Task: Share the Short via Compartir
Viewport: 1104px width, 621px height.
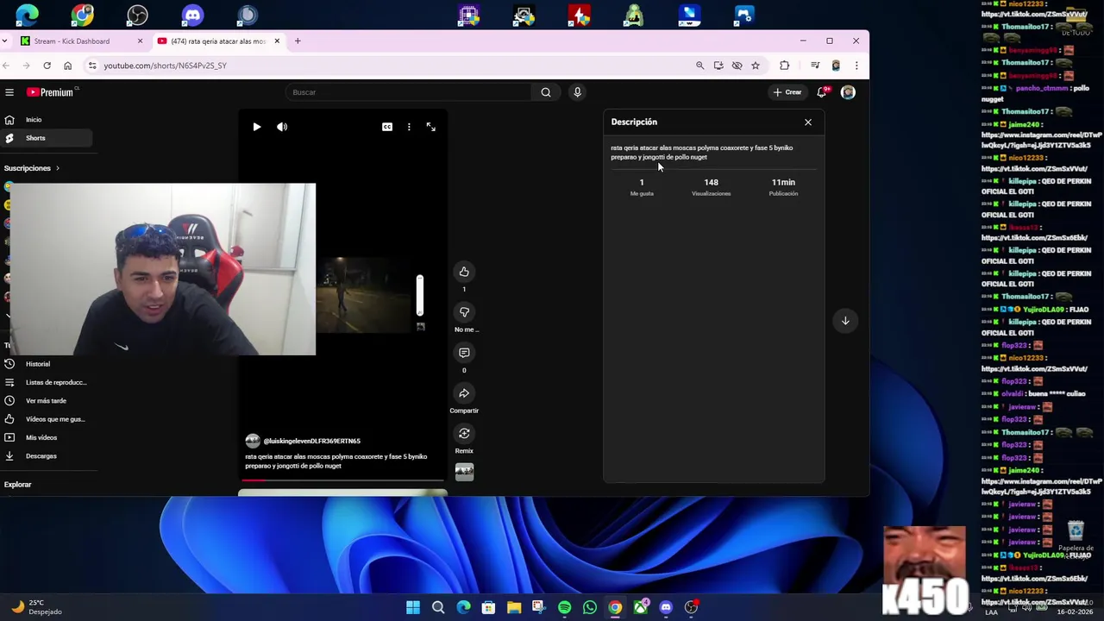Action: (x=464, y=393)
